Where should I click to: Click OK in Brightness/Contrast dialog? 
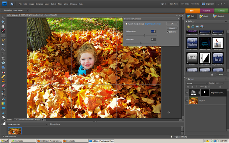coord(172,24)
